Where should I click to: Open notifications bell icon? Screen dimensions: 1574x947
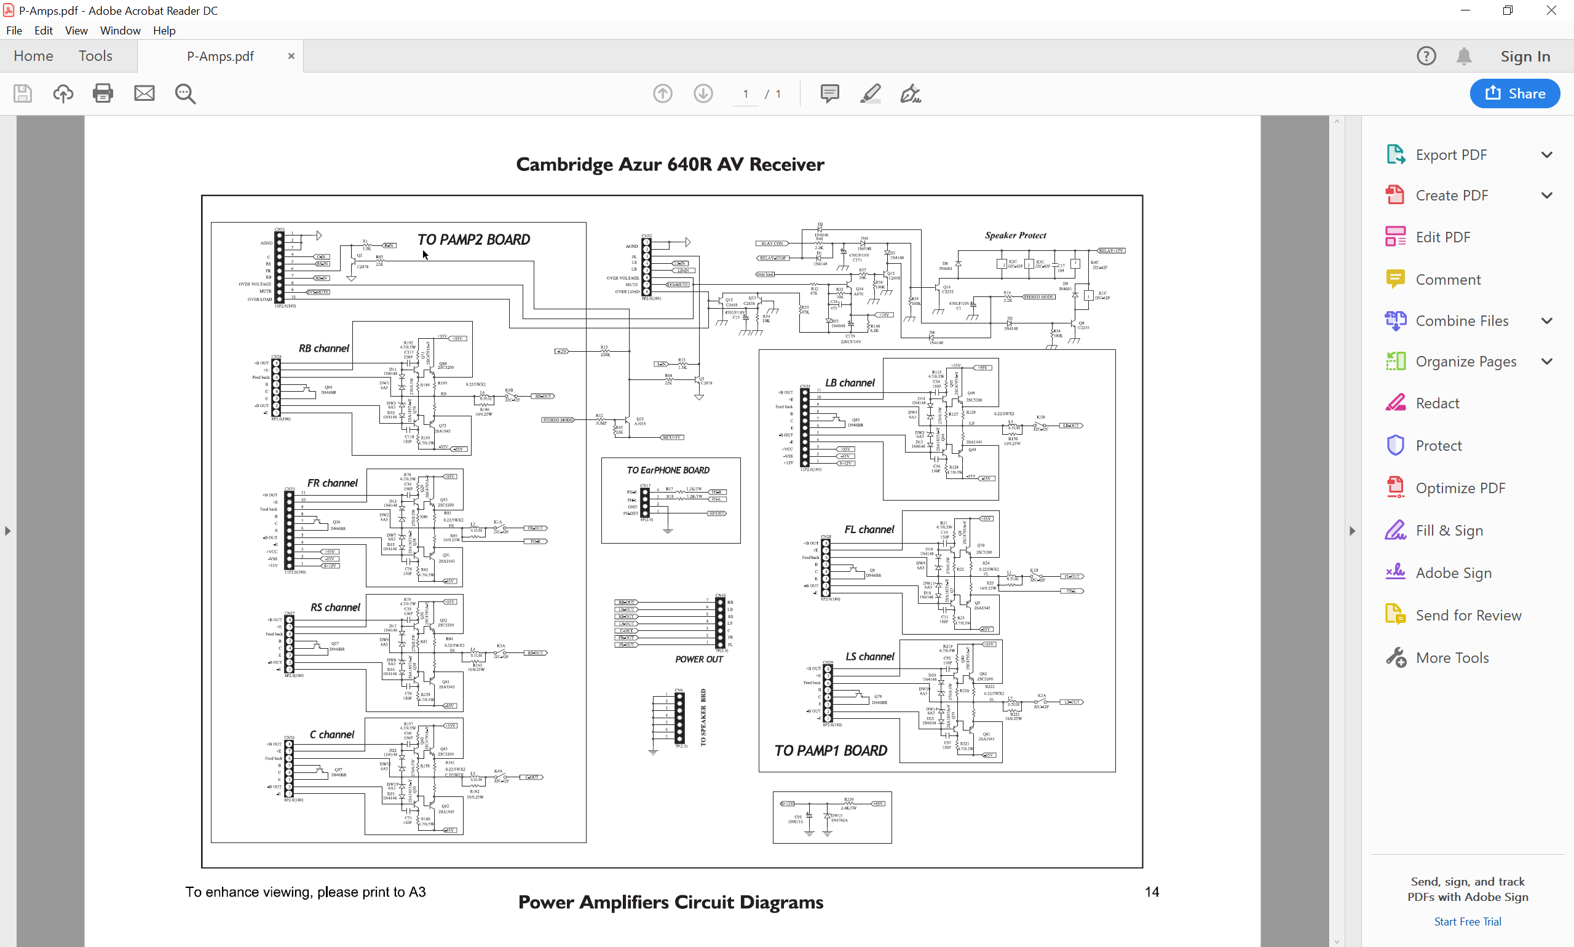(1463, 56)
